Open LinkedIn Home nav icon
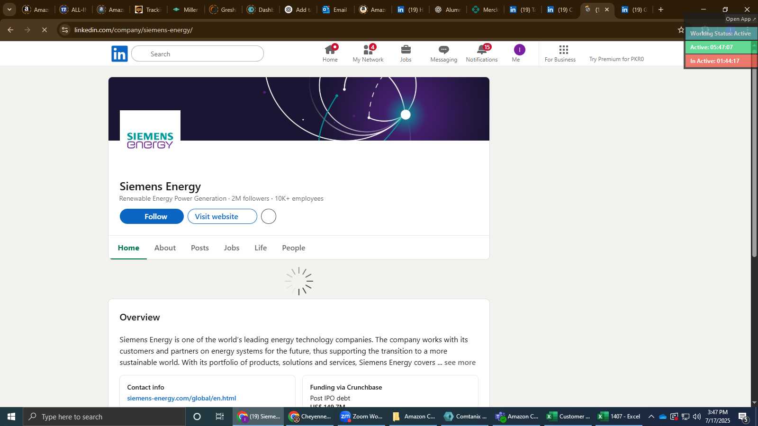Viewport: 758px width, 426px height. (330, 53)
